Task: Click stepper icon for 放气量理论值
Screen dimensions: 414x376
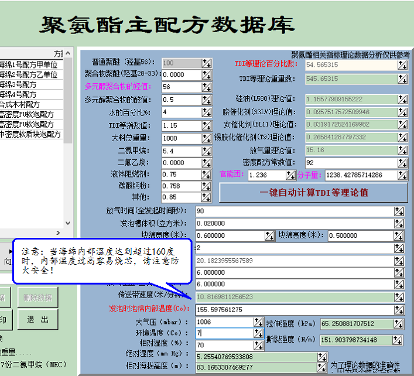Action: [x=403, y=151]
